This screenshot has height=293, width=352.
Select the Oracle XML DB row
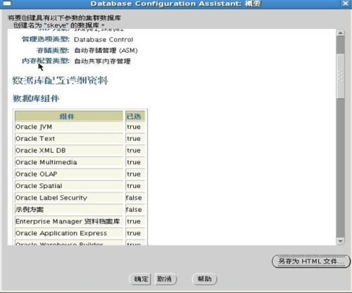point(80,150)
